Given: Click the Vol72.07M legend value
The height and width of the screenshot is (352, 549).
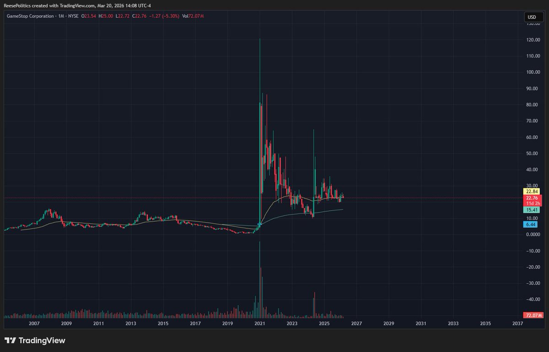Looking at the screenshot, I should (193, 16).
